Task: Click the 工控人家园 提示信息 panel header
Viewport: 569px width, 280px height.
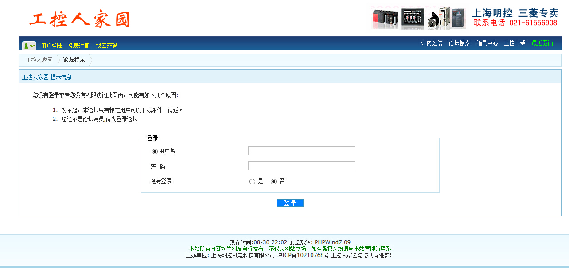Action: 47,77
